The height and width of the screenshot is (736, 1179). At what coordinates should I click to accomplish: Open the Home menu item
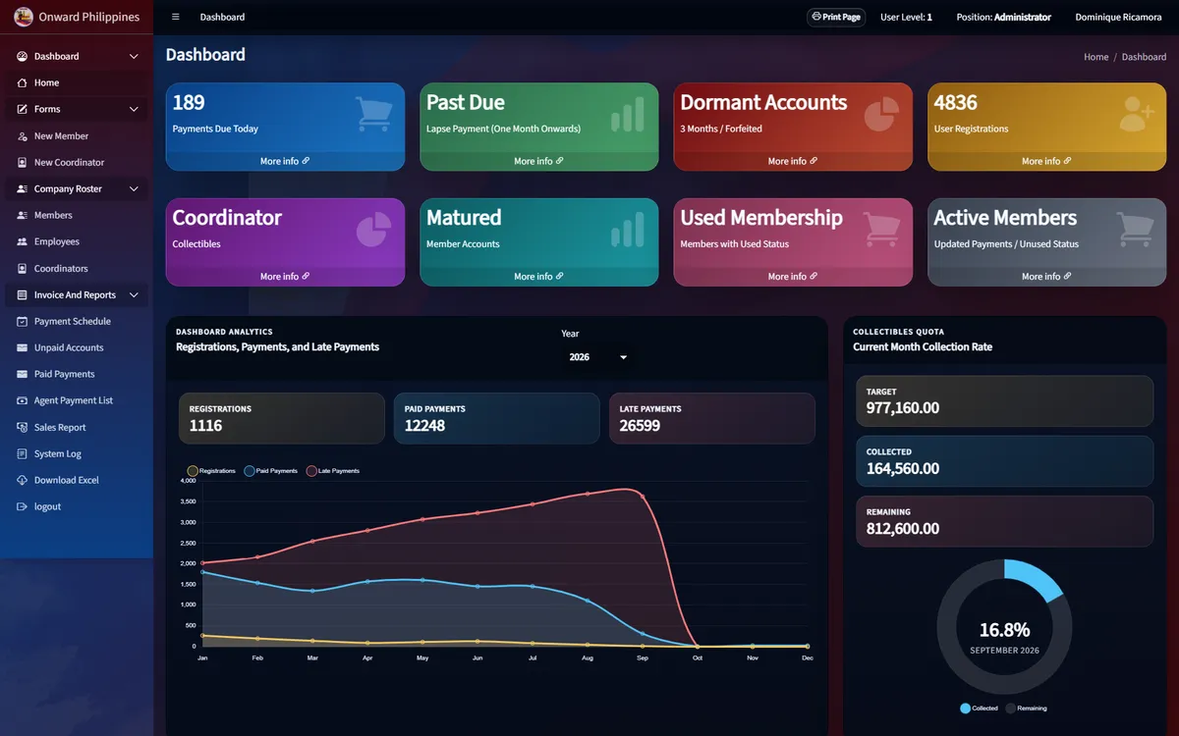77,82
